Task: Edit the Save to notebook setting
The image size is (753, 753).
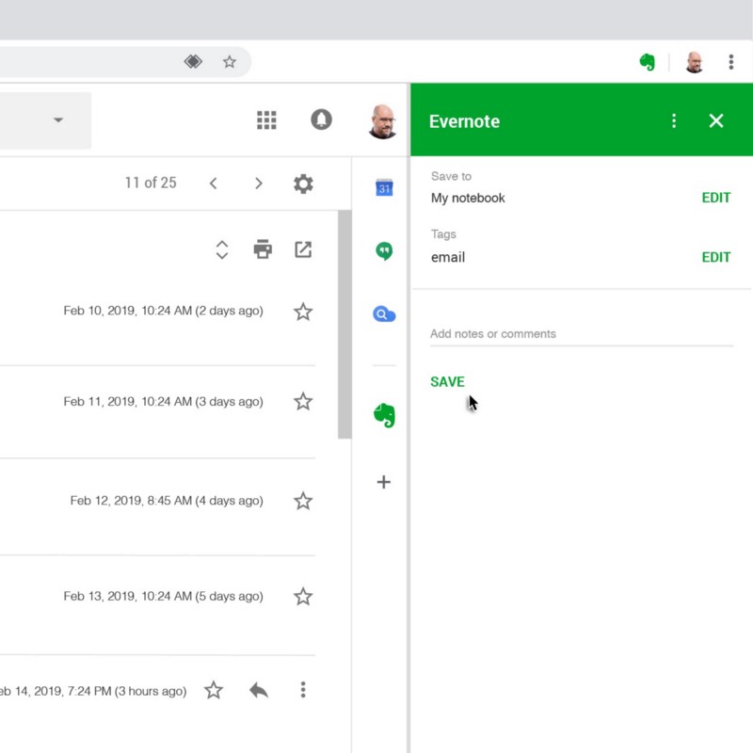Action: pyautogui.click(x=715, y=198)
